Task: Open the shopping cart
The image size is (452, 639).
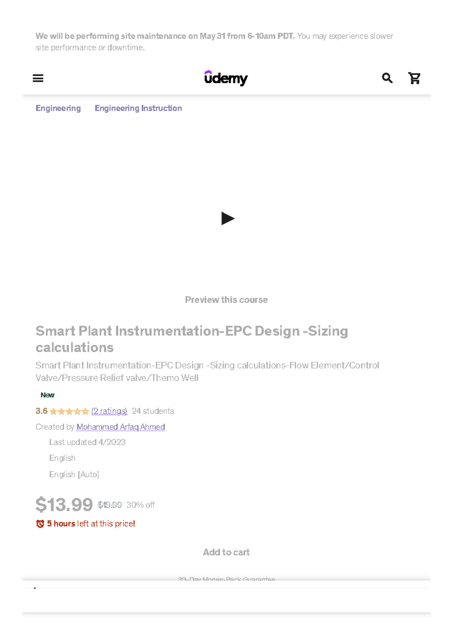Action: (414, 78)
